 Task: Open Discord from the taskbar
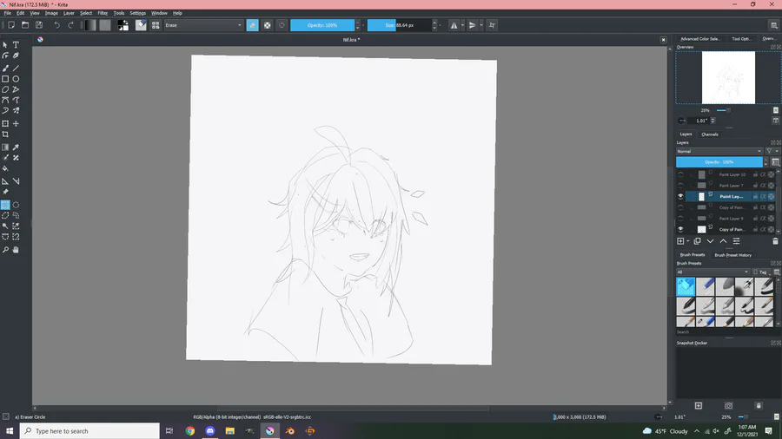coord(210,431)
